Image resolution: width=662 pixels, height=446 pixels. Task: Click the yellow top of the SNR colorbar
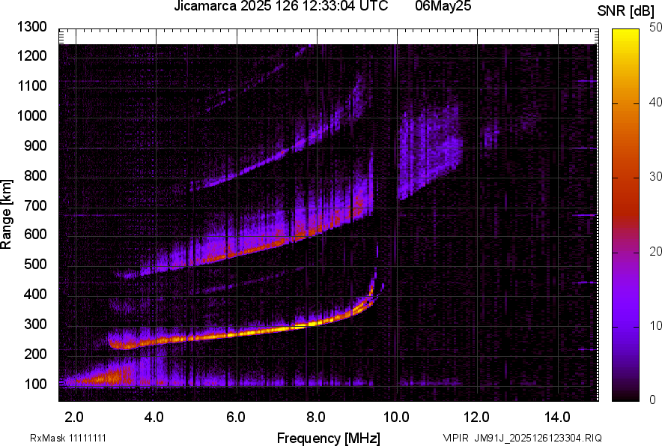coord(625,36)
